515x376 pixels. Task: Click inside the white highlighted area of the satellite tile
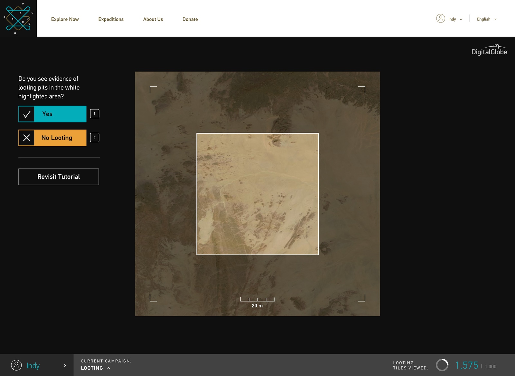click(257, 193)
